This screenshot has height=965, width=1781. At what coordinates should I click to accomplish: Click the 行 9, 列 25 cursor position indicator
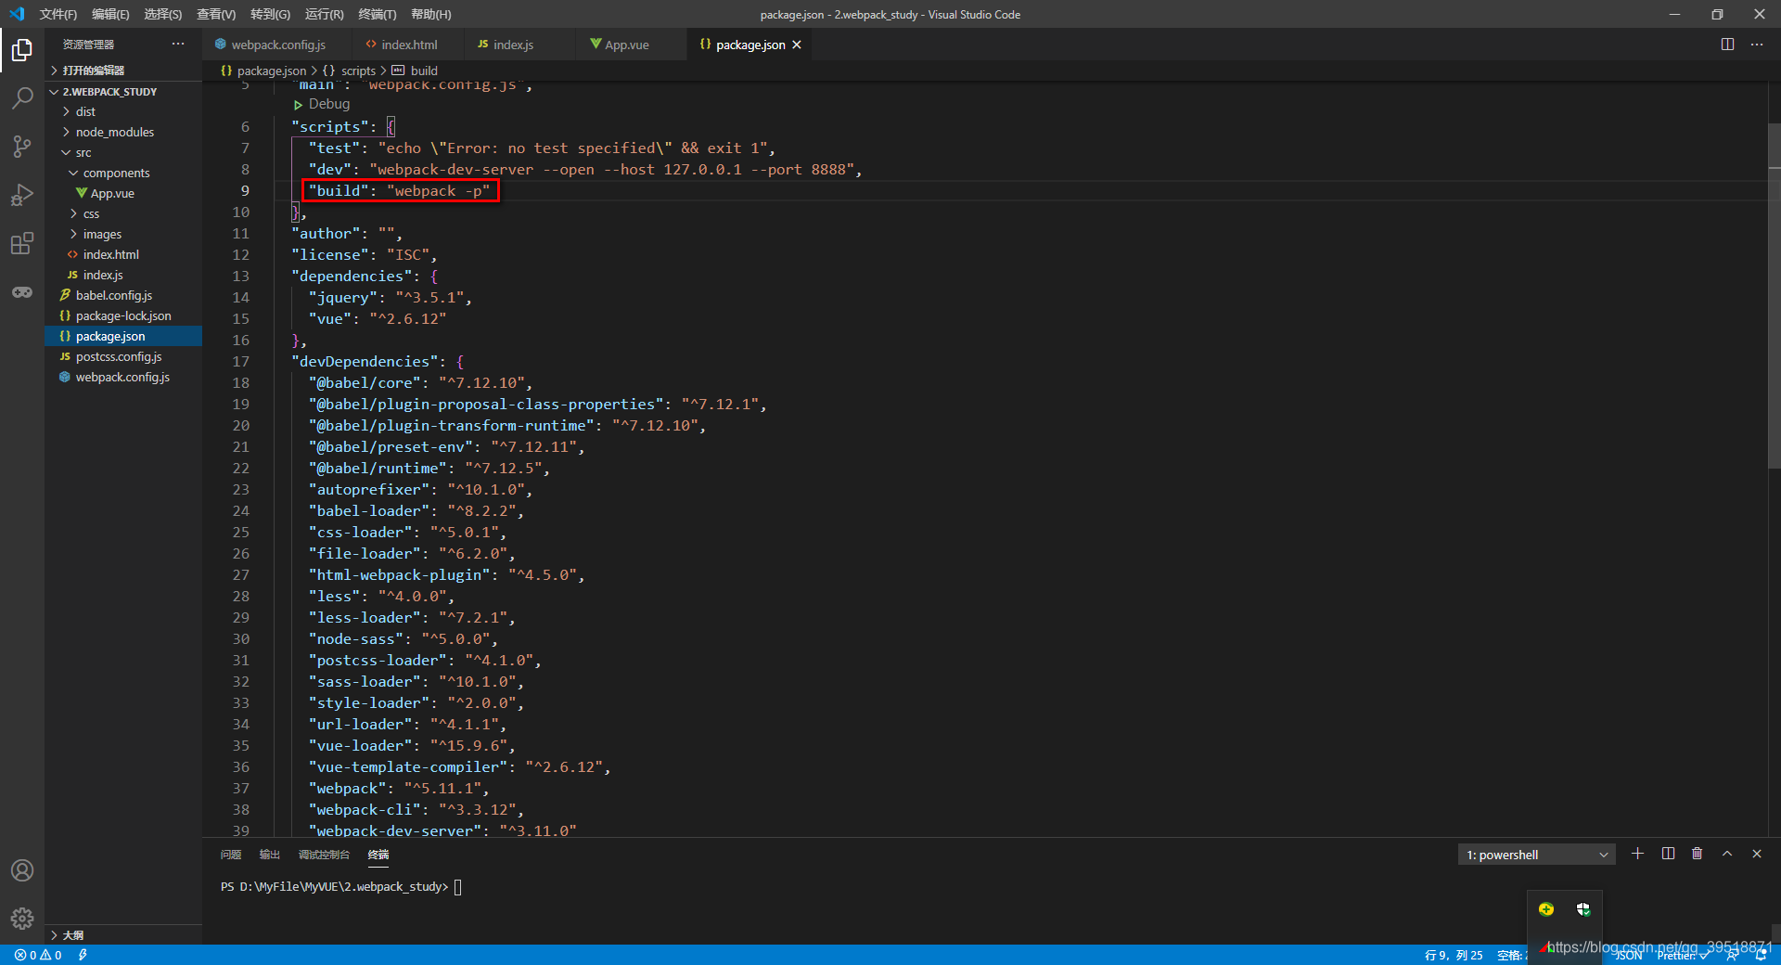click(x=1454, y=955)
